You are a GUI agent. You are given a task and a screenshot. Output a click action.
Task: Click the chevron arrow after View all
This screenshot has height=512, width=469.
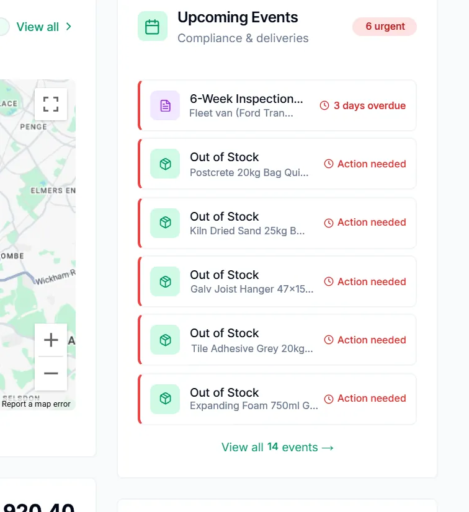(69, 27)
